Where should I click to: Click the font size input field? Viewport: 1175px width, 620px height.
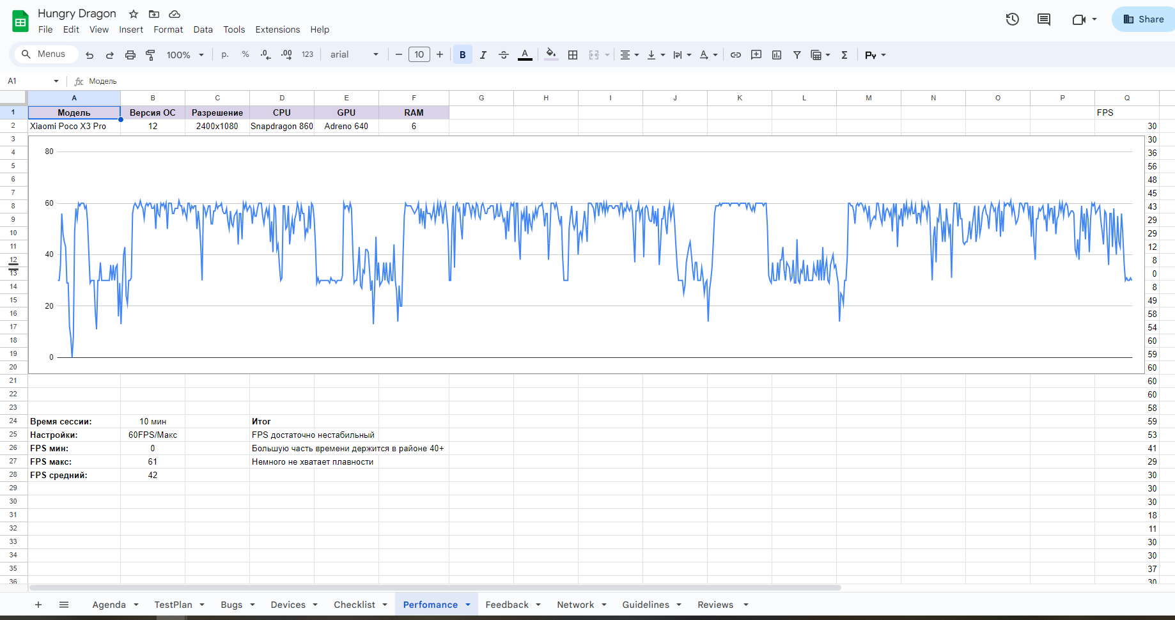[419, 55]
